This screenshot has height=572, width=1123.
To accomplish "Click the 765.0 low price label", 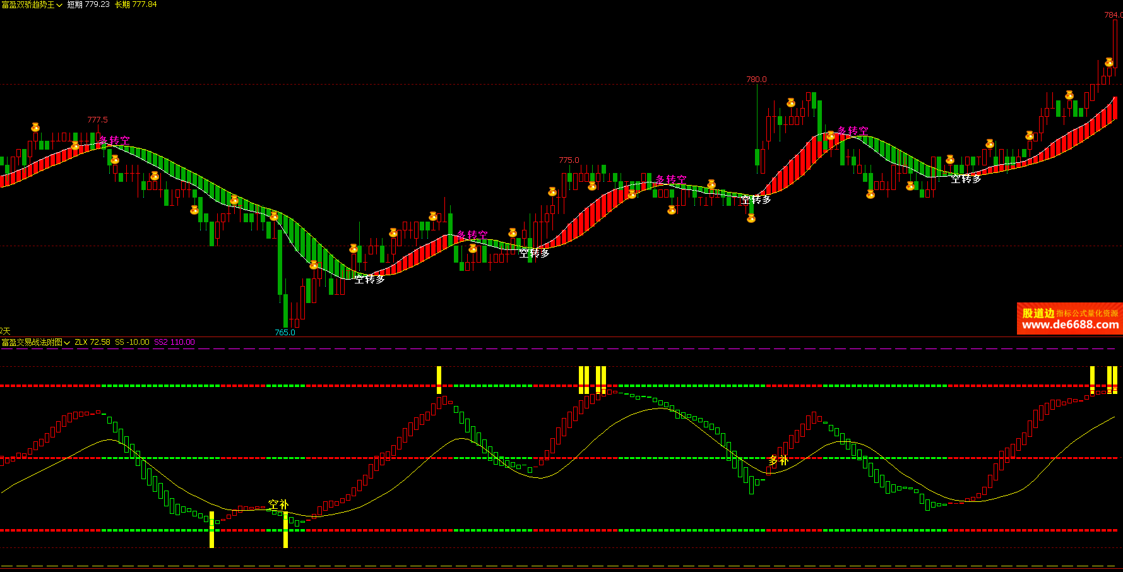I will pyautogui.click(x=285, y=333).
